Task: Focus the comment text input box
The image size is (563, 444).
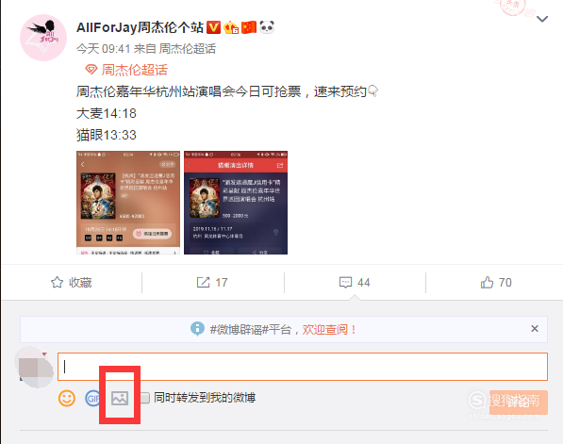Action: click(303, 367)
